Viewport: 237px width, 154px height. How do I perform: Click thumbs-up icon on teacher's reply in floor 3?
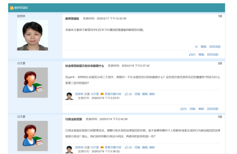coord(126,147)
